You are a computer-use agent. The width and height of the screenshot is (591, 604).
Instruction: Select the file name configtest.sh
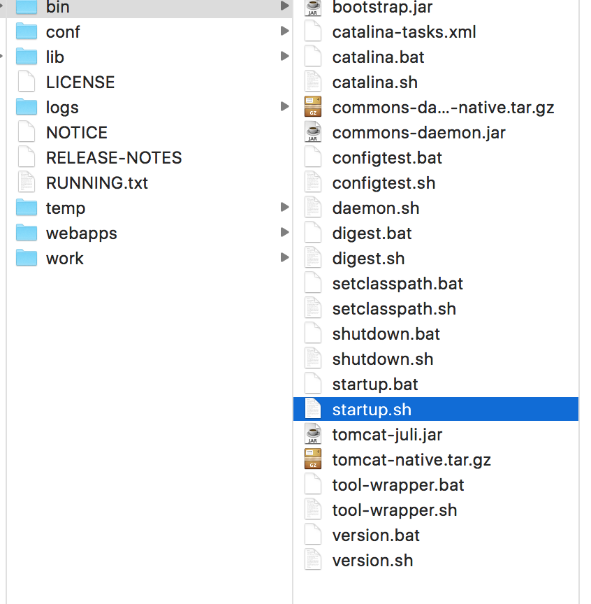tap(384, 183)
